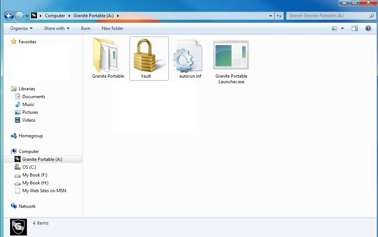This screenshot has height=237, width=378.
Task: Select Libraries in the navigation pane
Action: coord(27,88)
